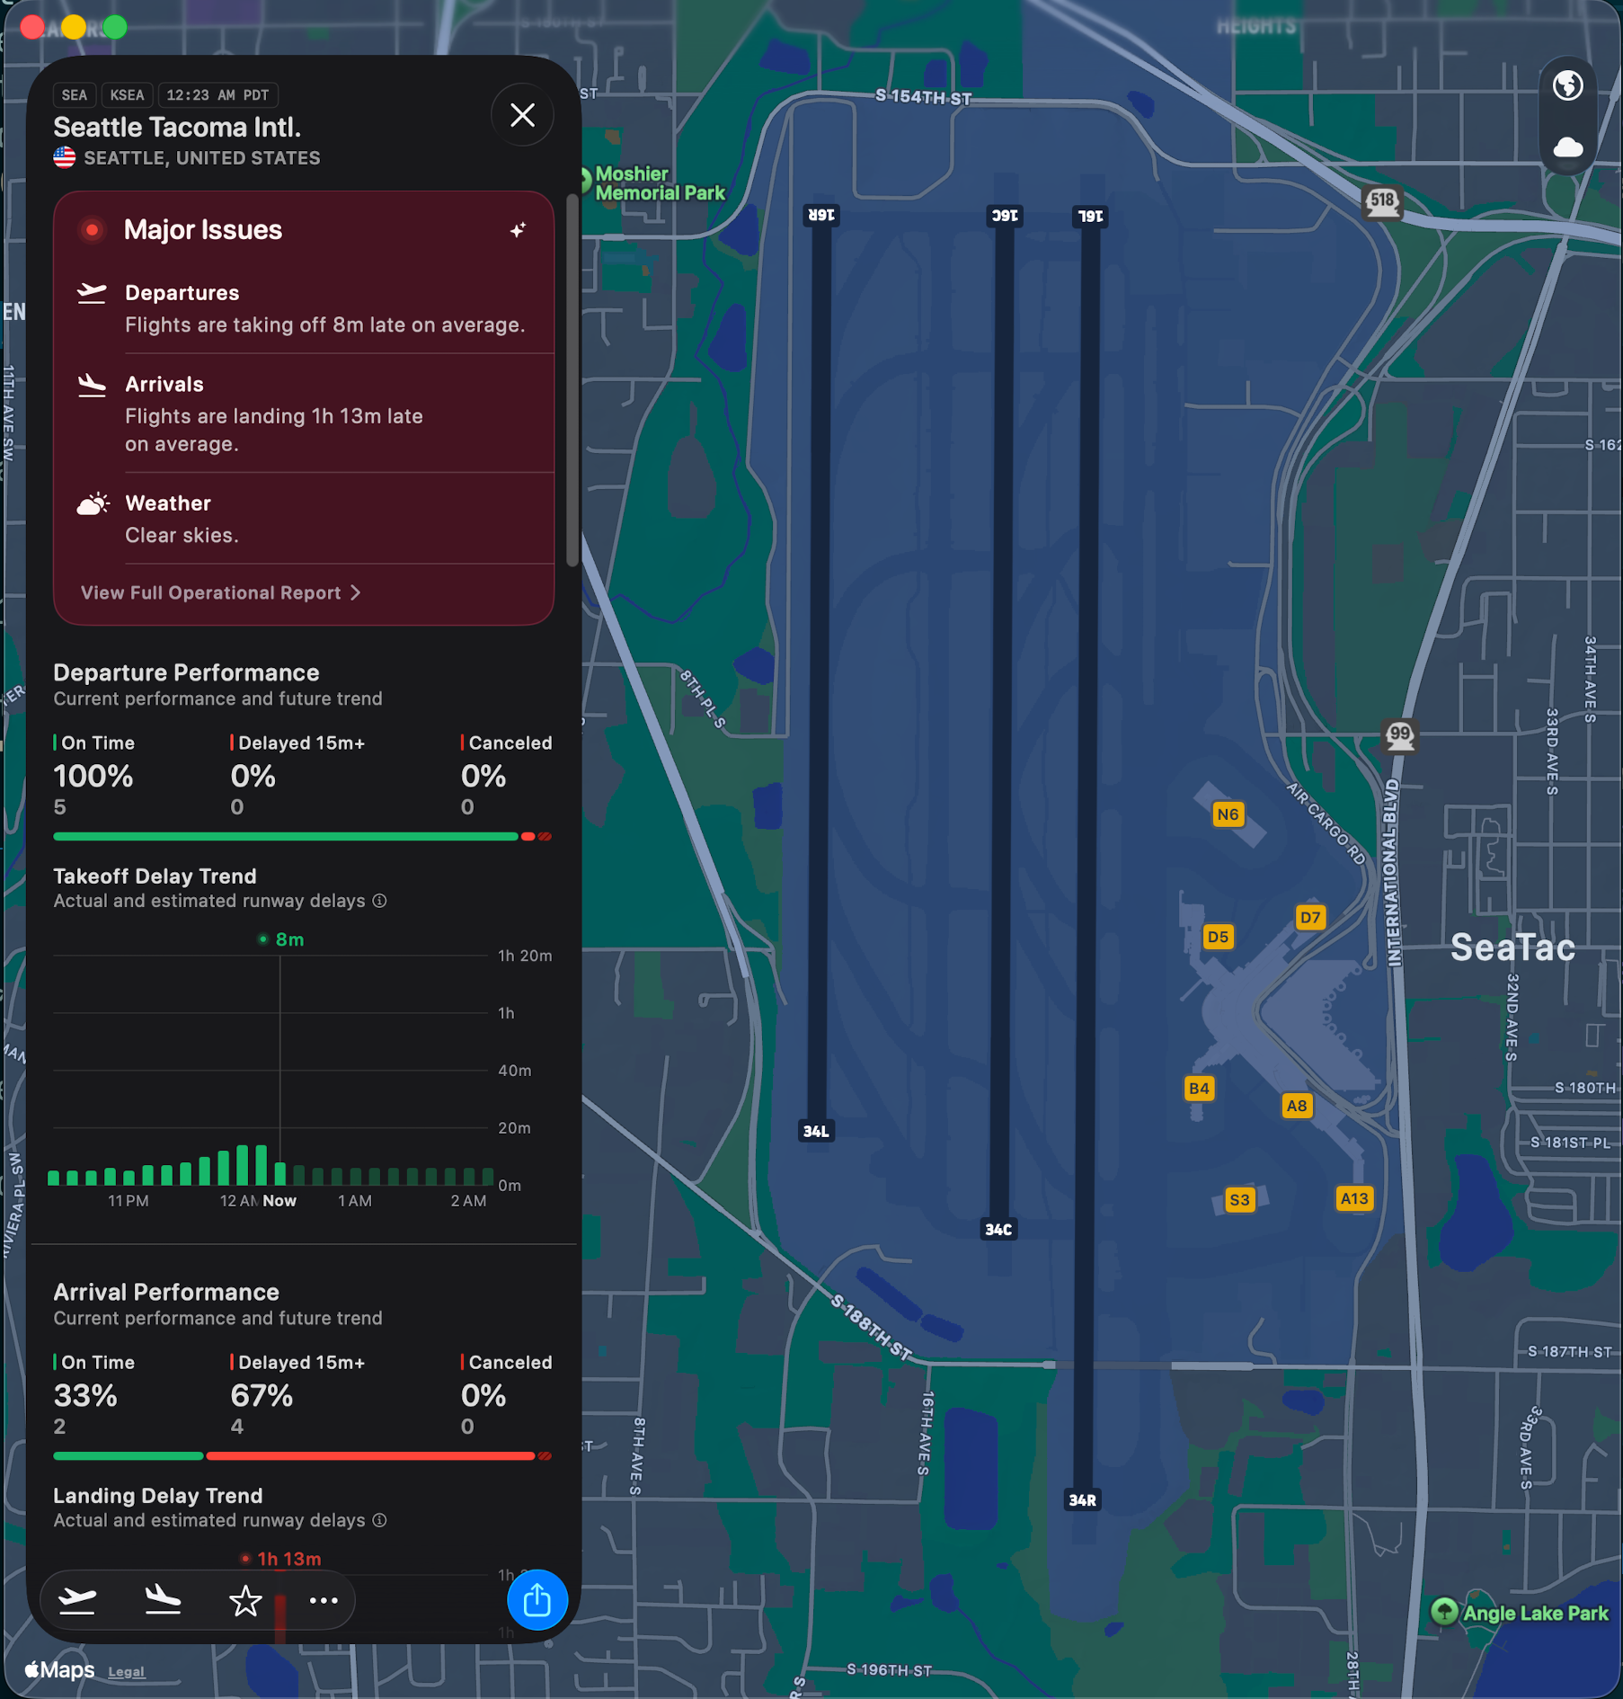Open the info icon beside Takeoff Delay Trend
Screen dimensions: 1623x1699
point(378,901)
